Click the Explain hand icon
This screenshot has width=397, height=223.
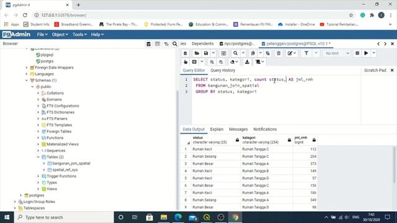tap(185, 62)
